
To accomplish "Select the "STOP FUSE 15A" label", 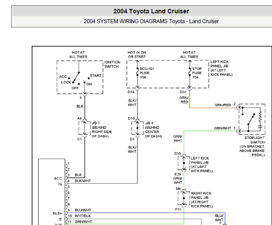I will click(197, 73).
